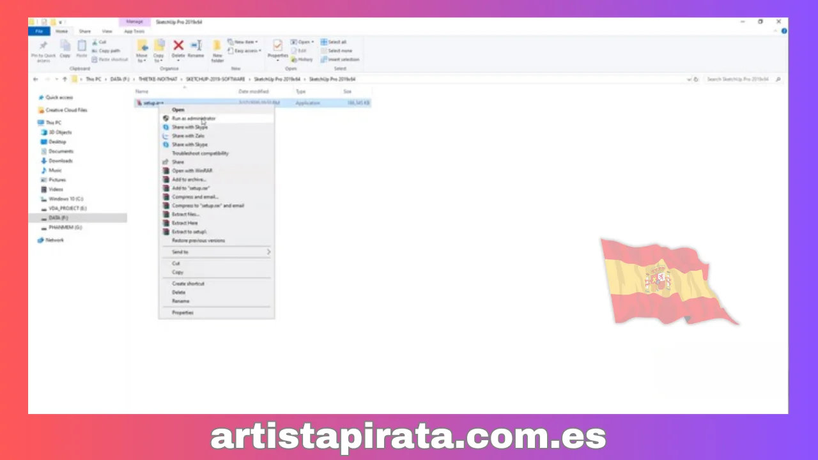Open the Move to dropdown
Viewport: 818px width, 460px height.
[x=142, y=50]
